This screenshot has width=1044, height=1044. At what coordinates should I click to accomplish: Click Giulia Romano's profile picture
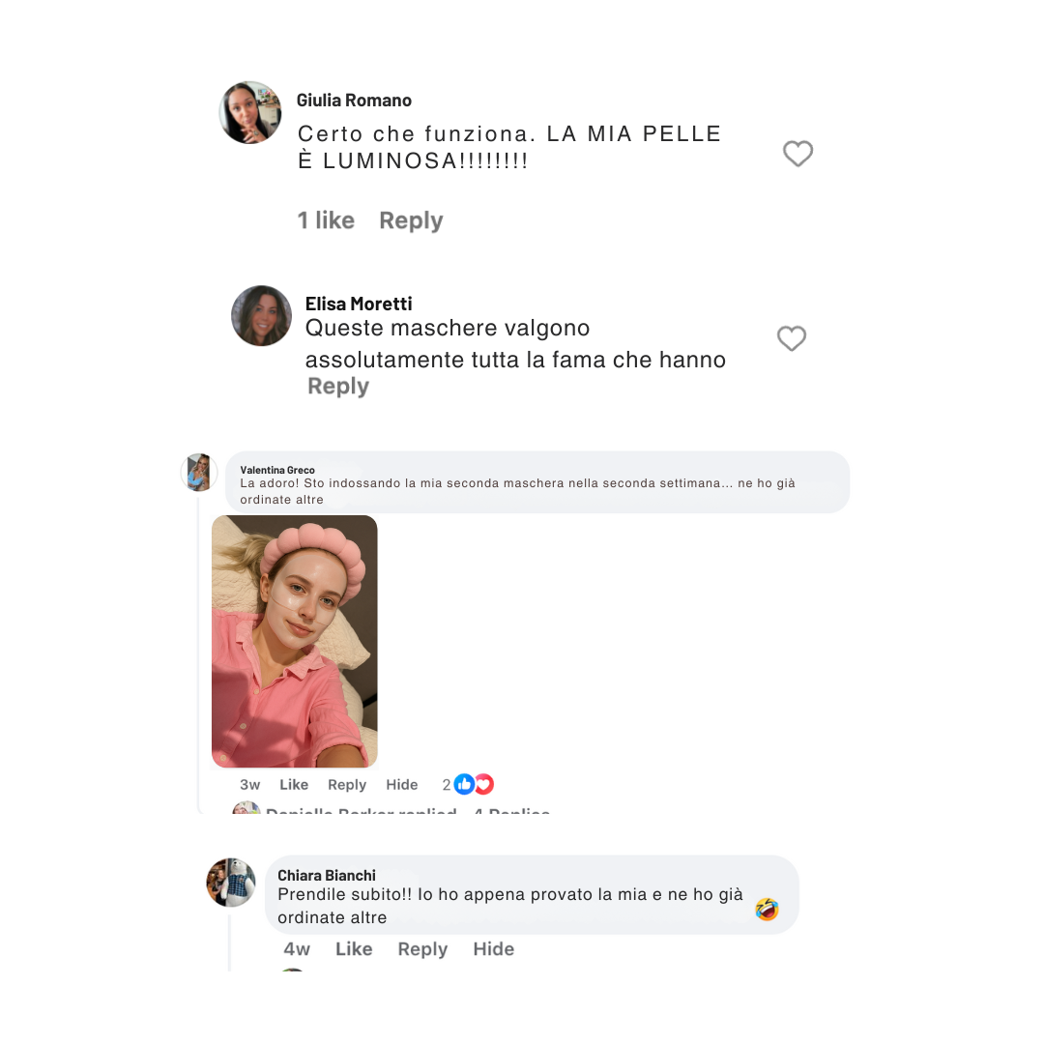pos(250,112)
